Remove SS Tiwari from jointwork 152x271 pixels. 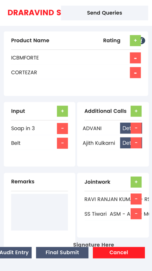136,214
